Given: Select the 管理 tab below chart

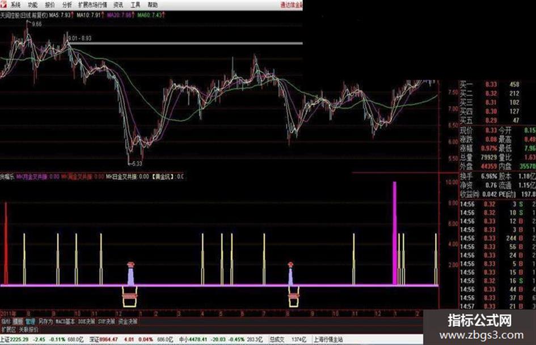Looking at the screenshot, I should [x=30, y=321].
